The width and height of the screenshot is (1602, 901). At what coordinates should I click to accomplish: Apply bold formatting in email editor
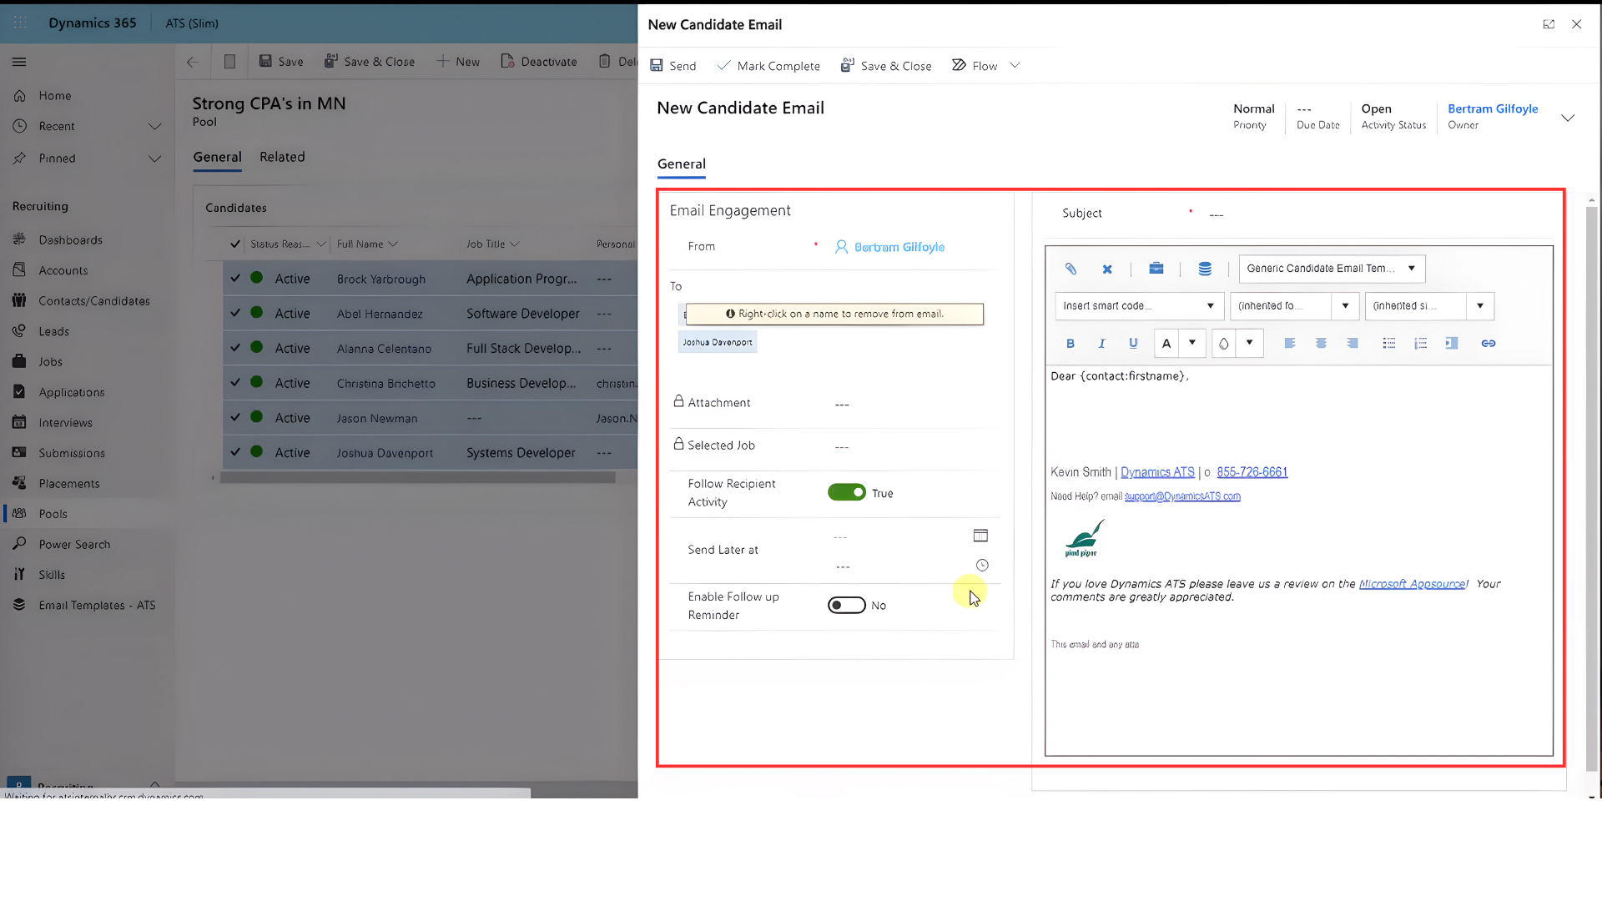tap(1071, 343)
